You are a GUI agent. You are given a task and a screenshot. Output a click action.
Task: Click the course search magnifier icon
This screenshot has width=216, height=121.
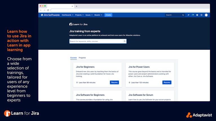pos(125,41)
